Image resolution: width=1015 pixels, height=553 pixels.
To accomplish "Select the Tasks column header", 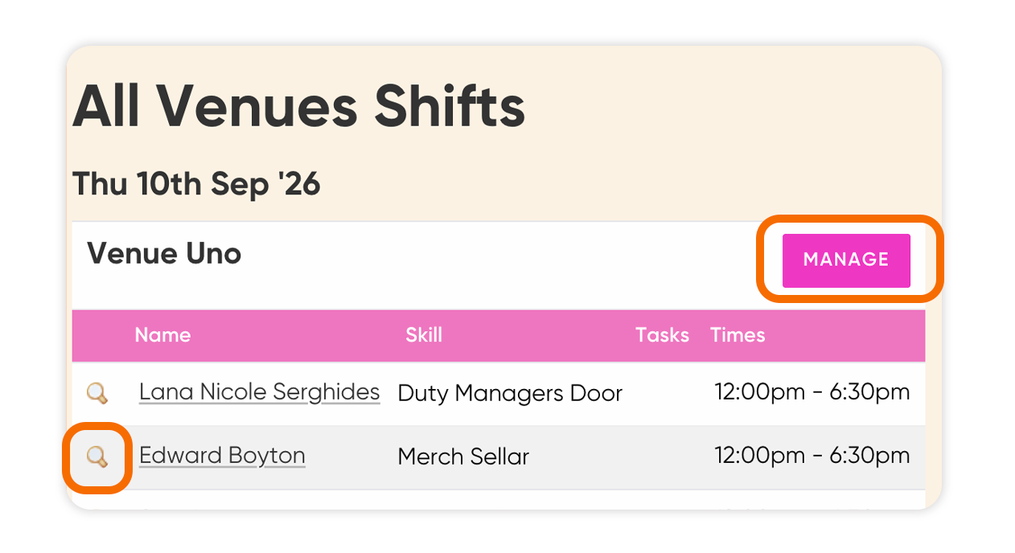I will coord(662,335).
